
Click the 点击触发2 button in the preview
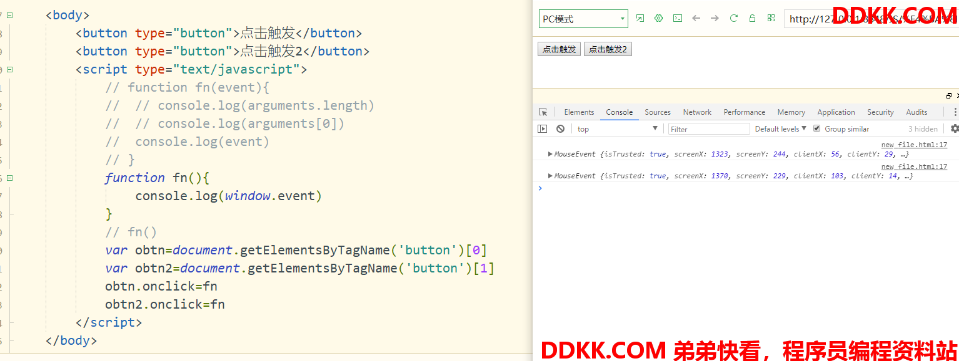coord(608,49)
